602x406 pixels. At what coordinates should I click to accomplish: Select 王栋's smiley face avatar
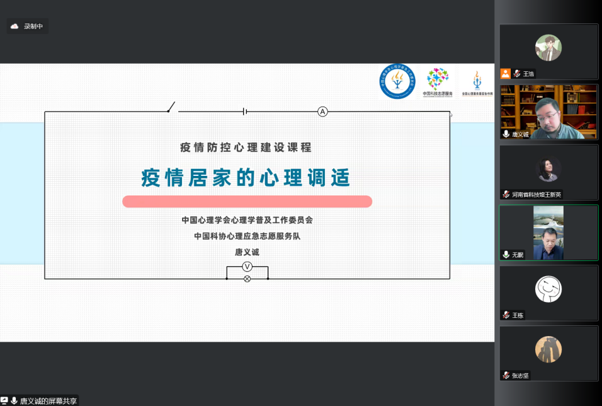point(548,289)
